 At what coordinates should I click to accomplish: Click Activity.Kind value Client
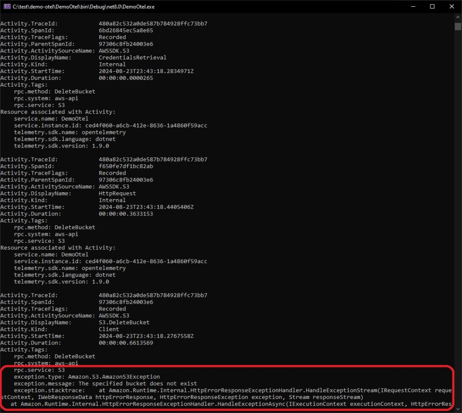coord(109,329)
